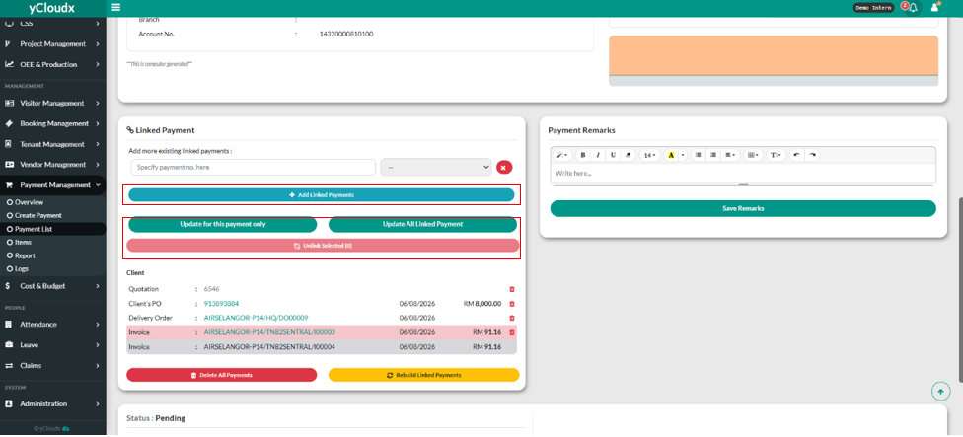
Task: Open the paragraph alignment dropdown
Action: [x=730, y=155]
